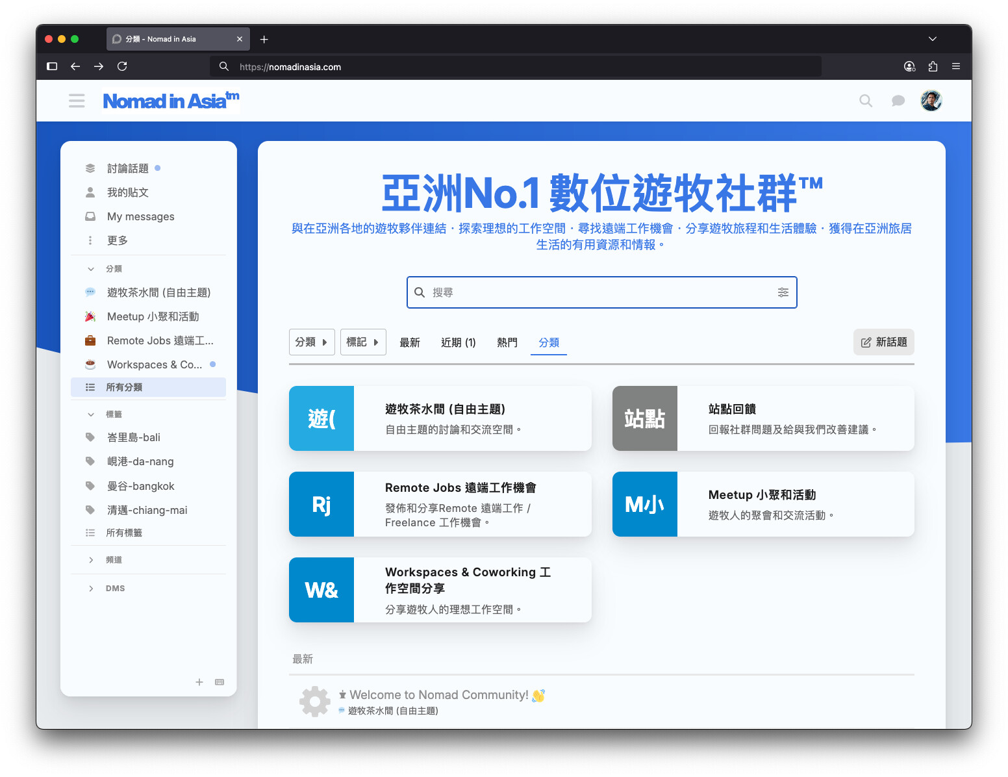Click the header search magnifier icon
The width and height of the screenshot is (1008, 777).
click(865, 101)
